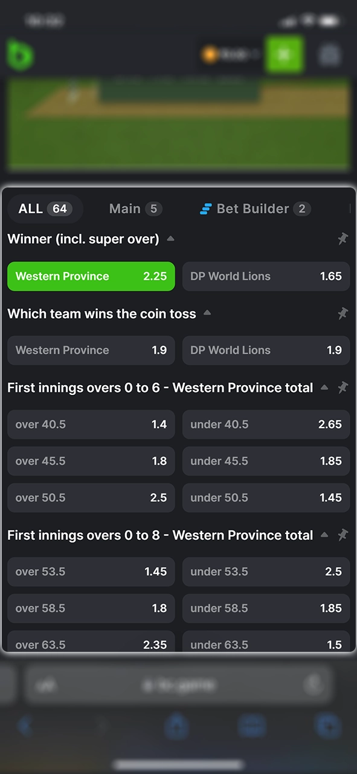Viewport: 357px width, 774px height.
Task: Click the Bet Builder lightning icon
Action: coord(205,208)
